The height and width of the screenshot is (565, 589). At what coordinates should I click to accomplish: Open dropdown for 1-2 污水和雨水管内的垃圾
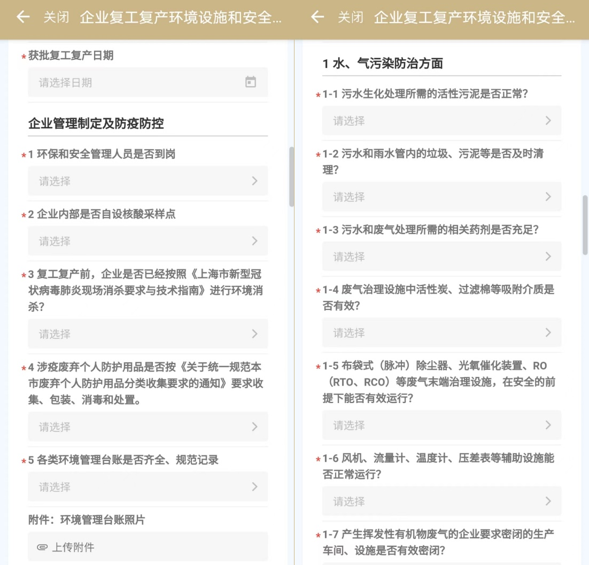coord(441,197)
